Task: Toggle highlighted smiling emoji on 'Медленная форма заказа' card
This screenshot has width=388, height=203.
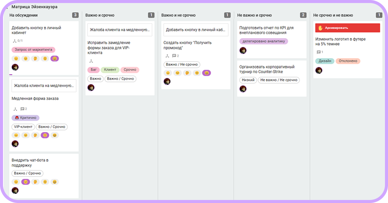Action: pyautogui.click(x=45, y=135)
